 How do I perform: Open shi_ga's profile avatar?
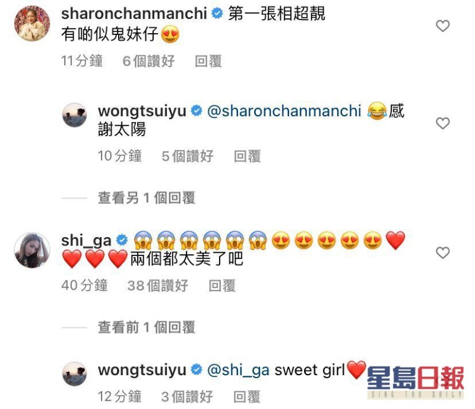pos(32,250)
